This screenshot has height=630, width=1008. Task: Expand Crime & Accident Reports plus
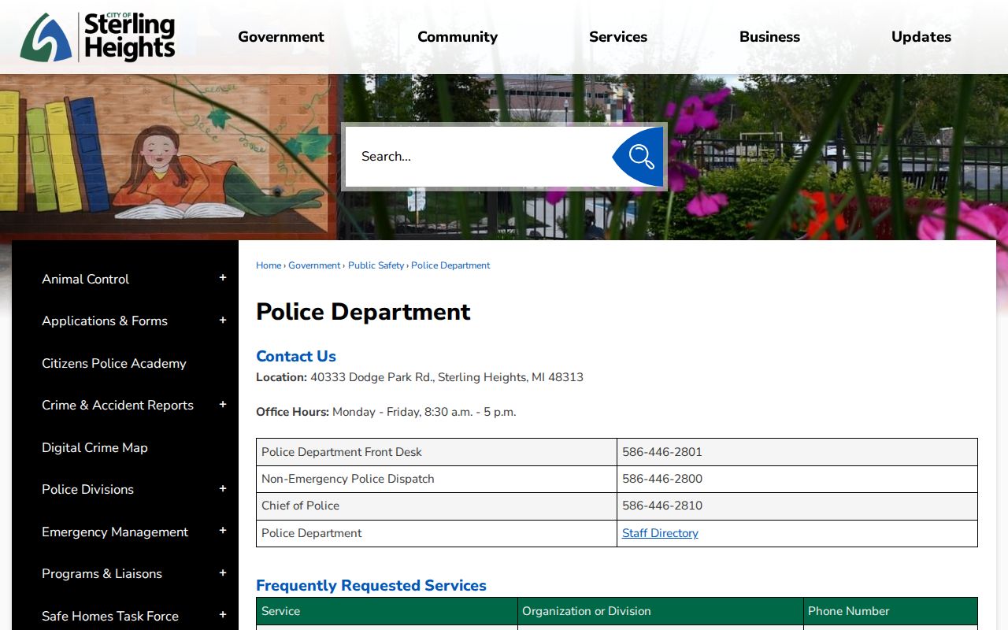223,405
